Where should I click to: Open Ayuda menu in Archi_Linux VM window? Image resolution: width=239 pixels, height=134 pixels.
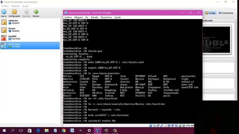[x=118, y=17]
